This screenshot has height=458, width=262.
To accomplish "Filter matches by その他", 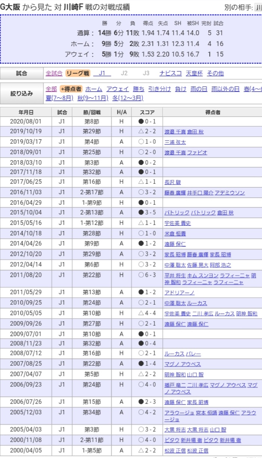I will [x=215, y=73].
